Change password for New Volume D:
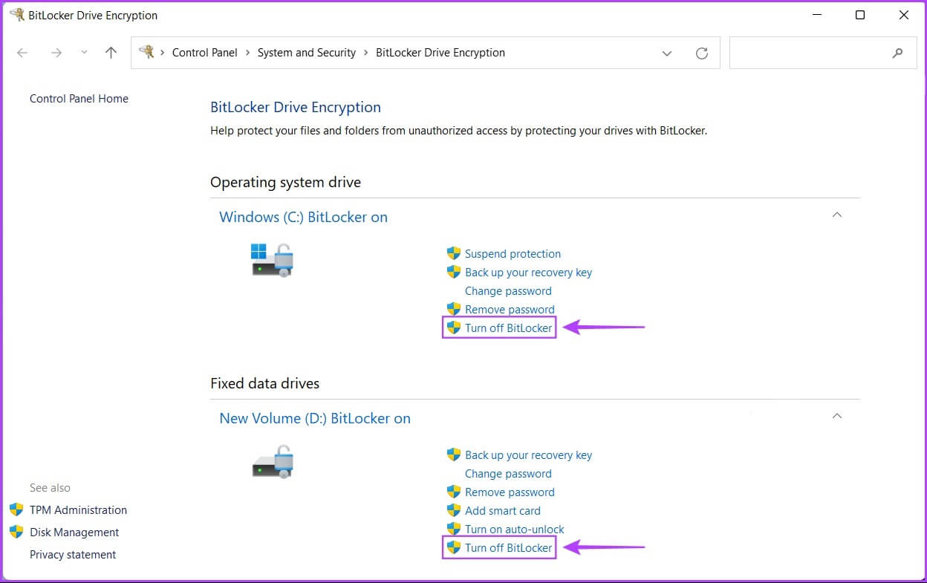Viewport: 927px width, 583px height. (x=508, y=474)
